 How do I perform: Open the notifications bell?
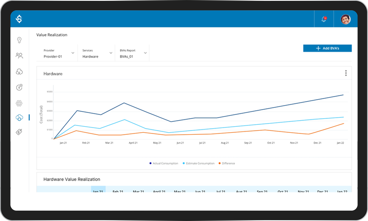(324, 19)
